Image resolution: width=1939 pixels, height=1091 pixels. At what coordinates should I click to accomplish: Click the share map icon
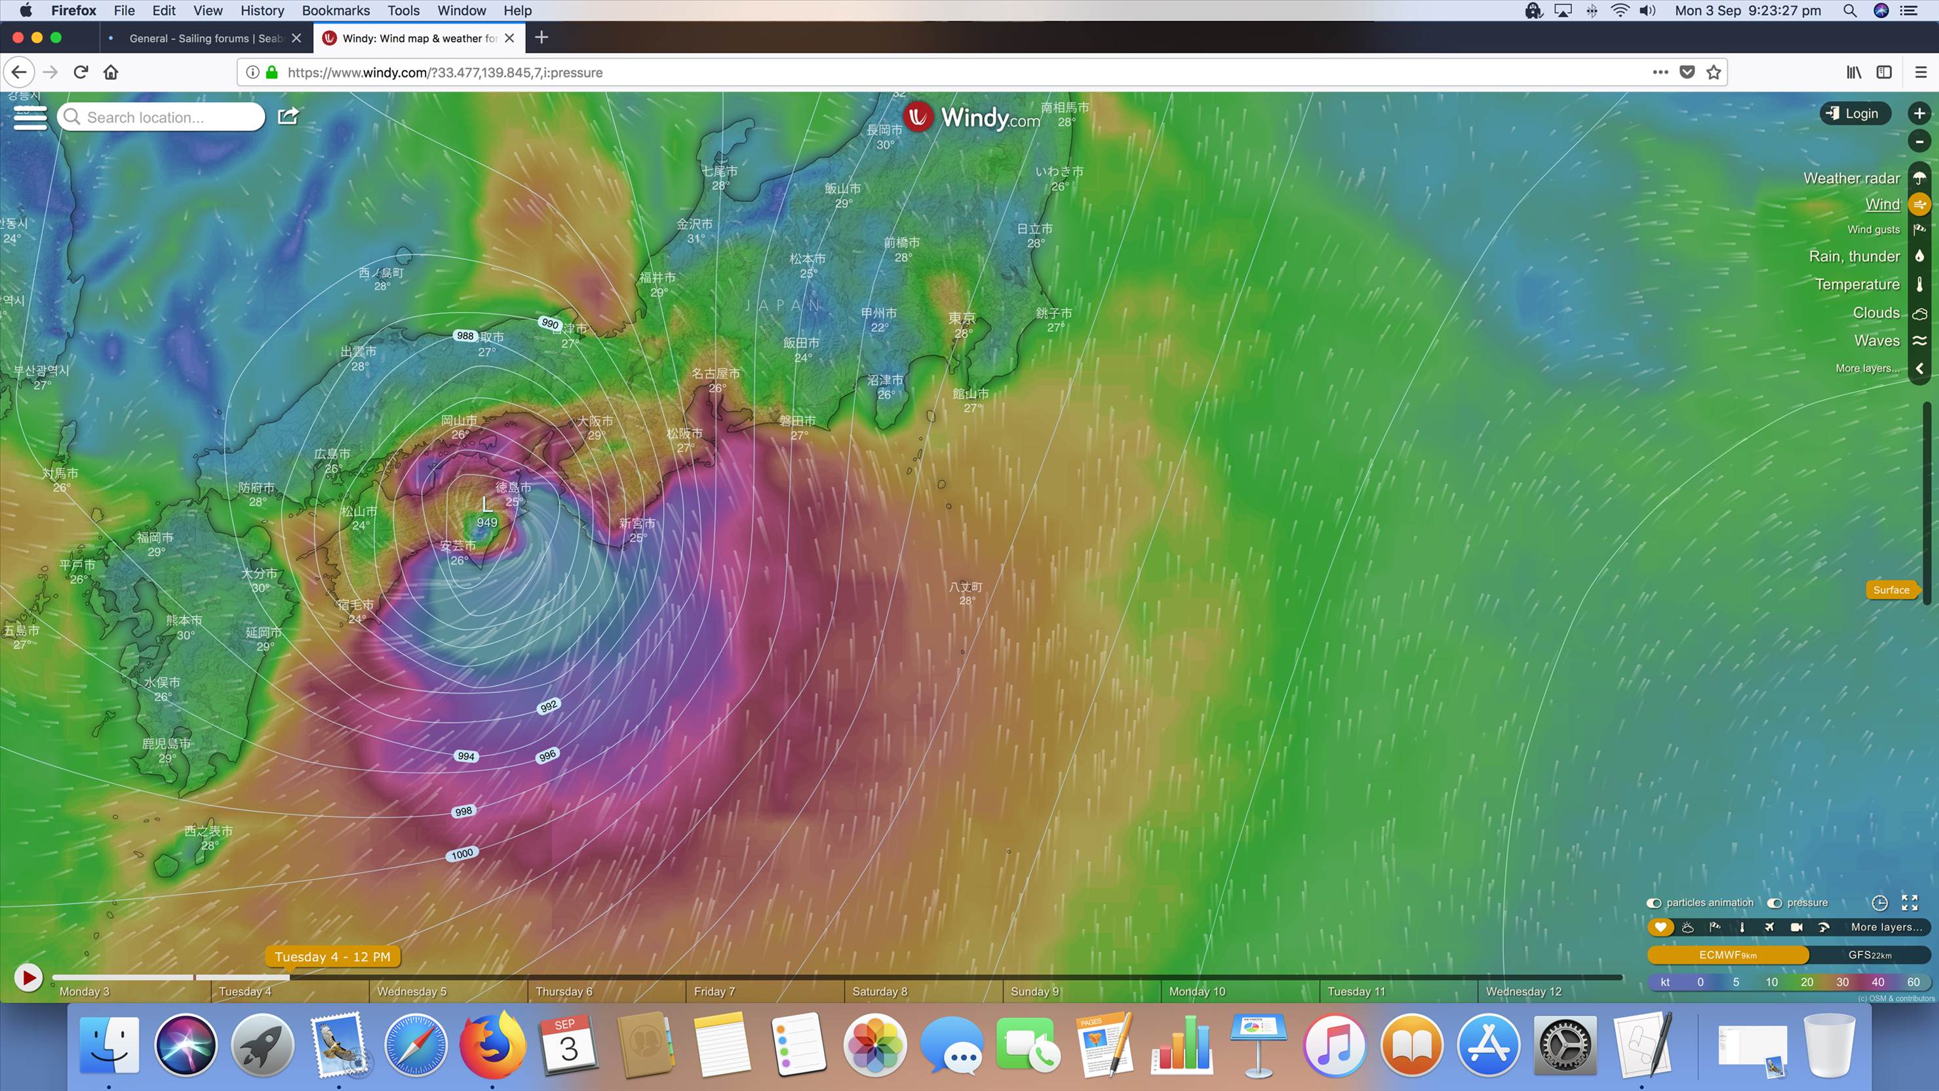point(288,116)
